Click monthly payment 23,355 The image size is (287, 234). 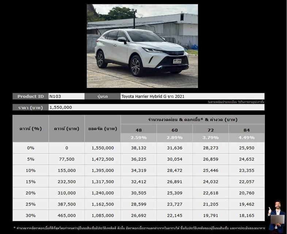(246, 170)
